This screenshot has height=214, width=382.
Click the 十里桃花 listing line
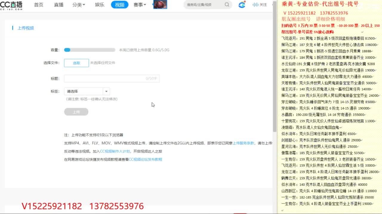point(329,121)
